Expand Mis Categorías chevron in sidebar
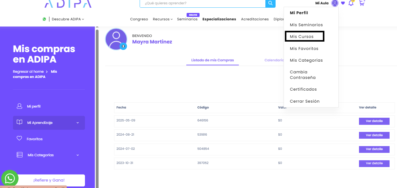Viewport: 397px width, 188px height. point(78,155)
